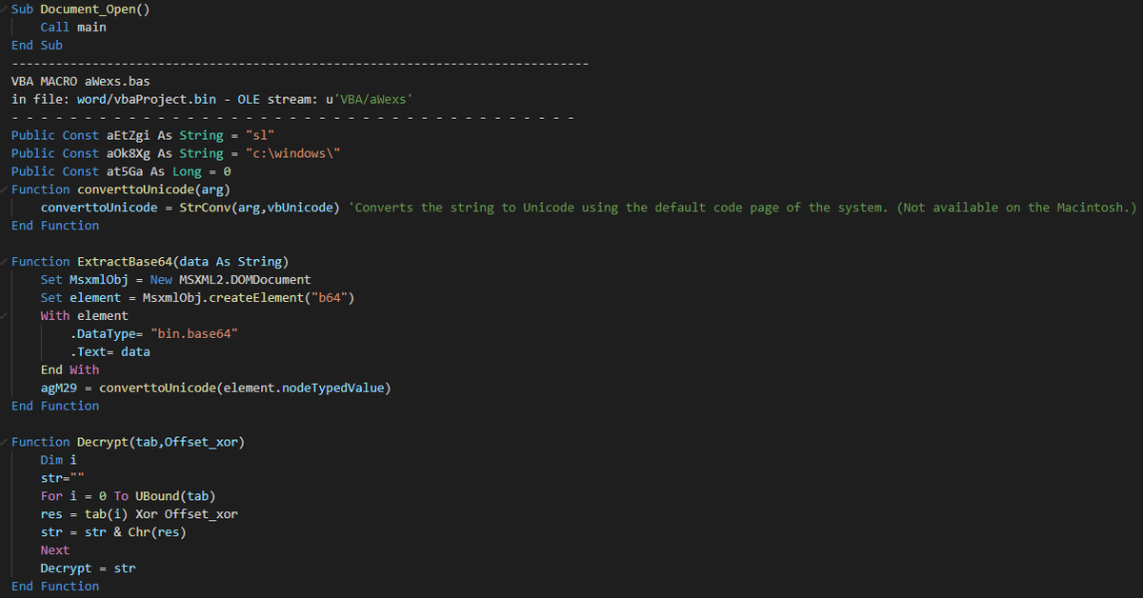Click the 'StrConv(arg,vbUnicode)' call
Image resolution: width=1143 pixels, height=598 pixels.
[x=260, y=208]
